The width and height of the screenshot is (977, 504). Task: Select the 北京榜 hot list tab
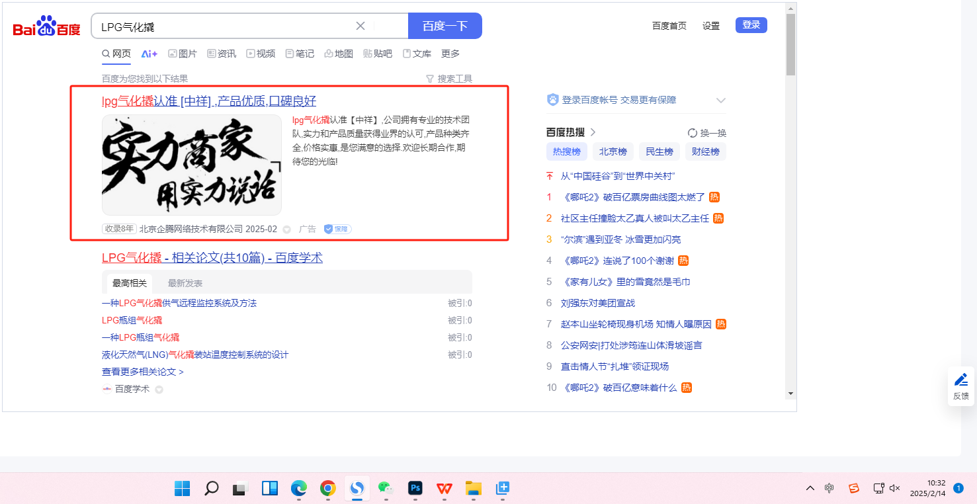click(613, 151)
